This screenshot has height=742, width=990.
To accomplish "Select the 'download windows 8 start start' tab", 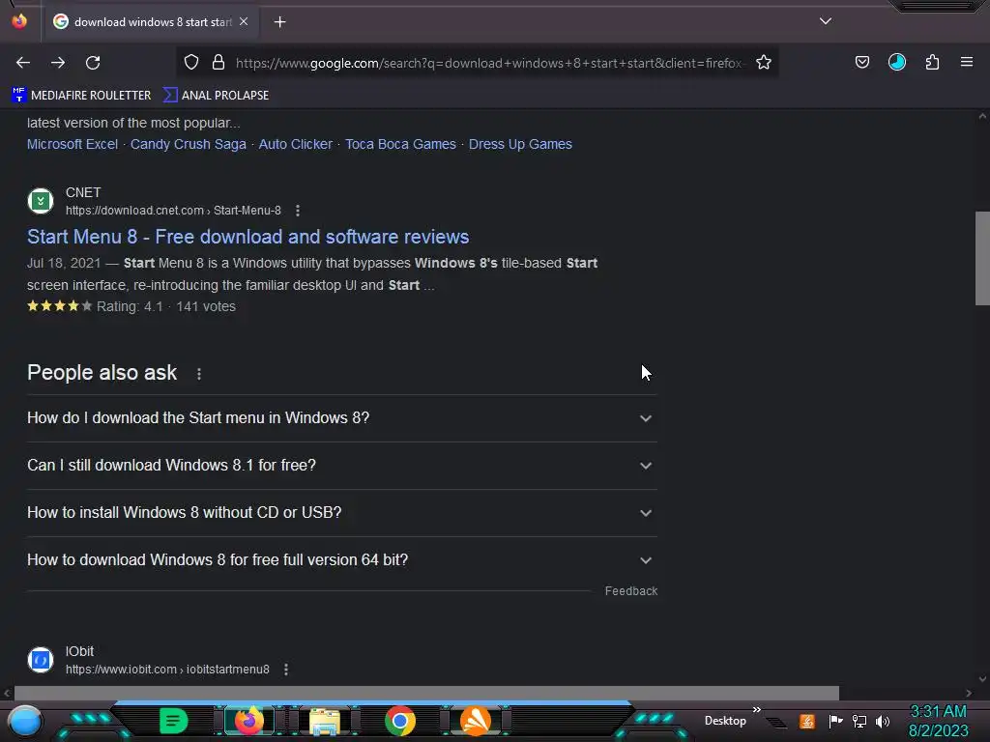I will point(152,22).
